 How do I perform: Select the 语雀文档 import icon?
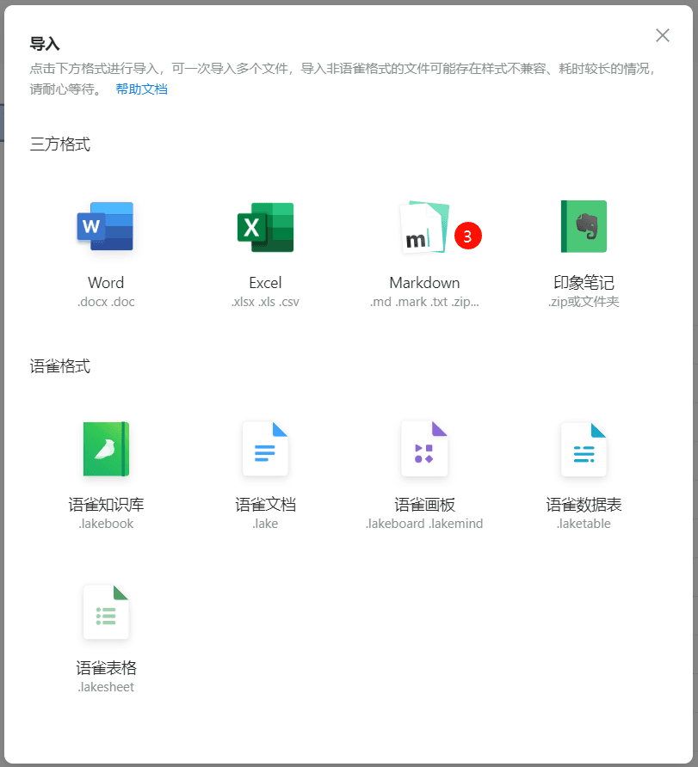(x=264, y=448)
